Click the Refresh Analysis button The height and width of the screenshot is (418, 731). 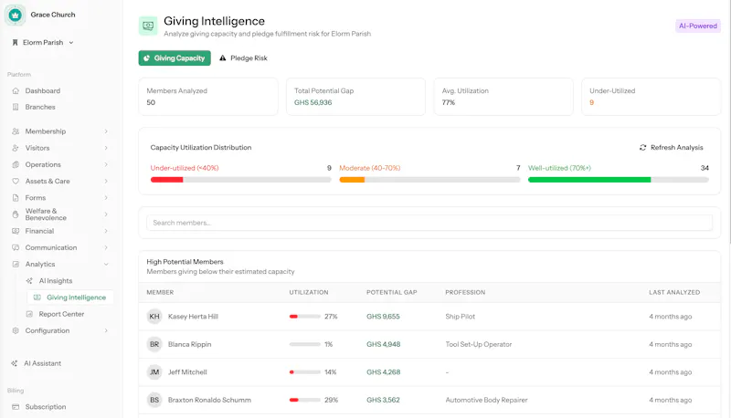(x=672, y=148)
